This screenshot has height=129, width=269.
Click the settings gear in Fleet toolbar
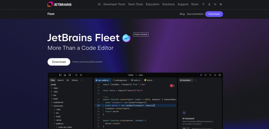[x=220, y=75]
